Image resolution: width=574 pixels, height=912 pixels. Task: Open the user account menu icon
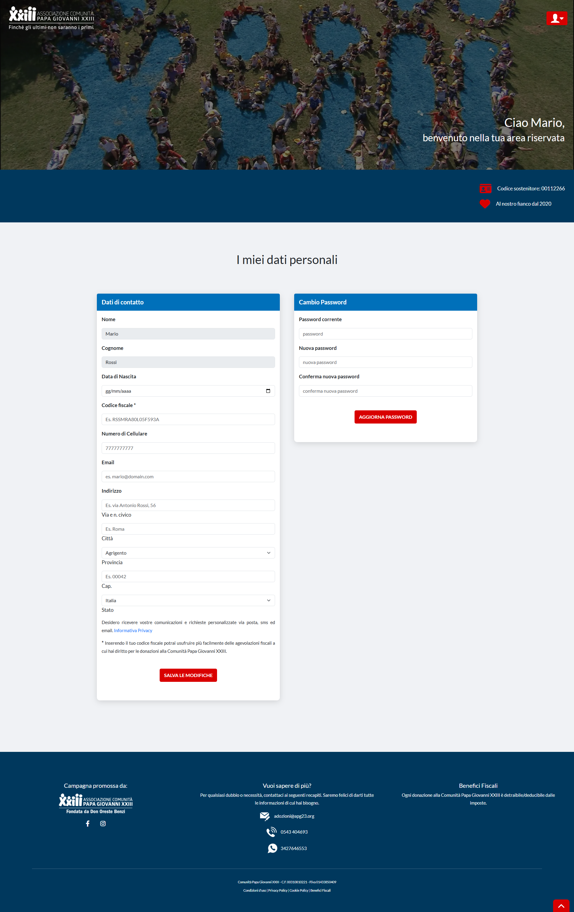click(x=557, y=18)
